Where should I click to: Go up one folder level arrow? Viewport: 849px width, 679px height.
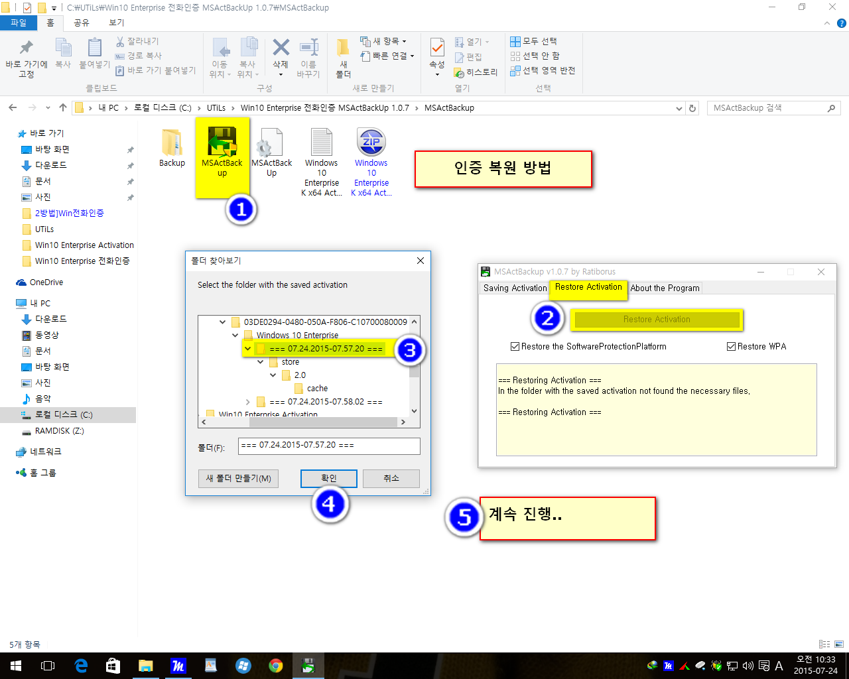coord(63,107)
